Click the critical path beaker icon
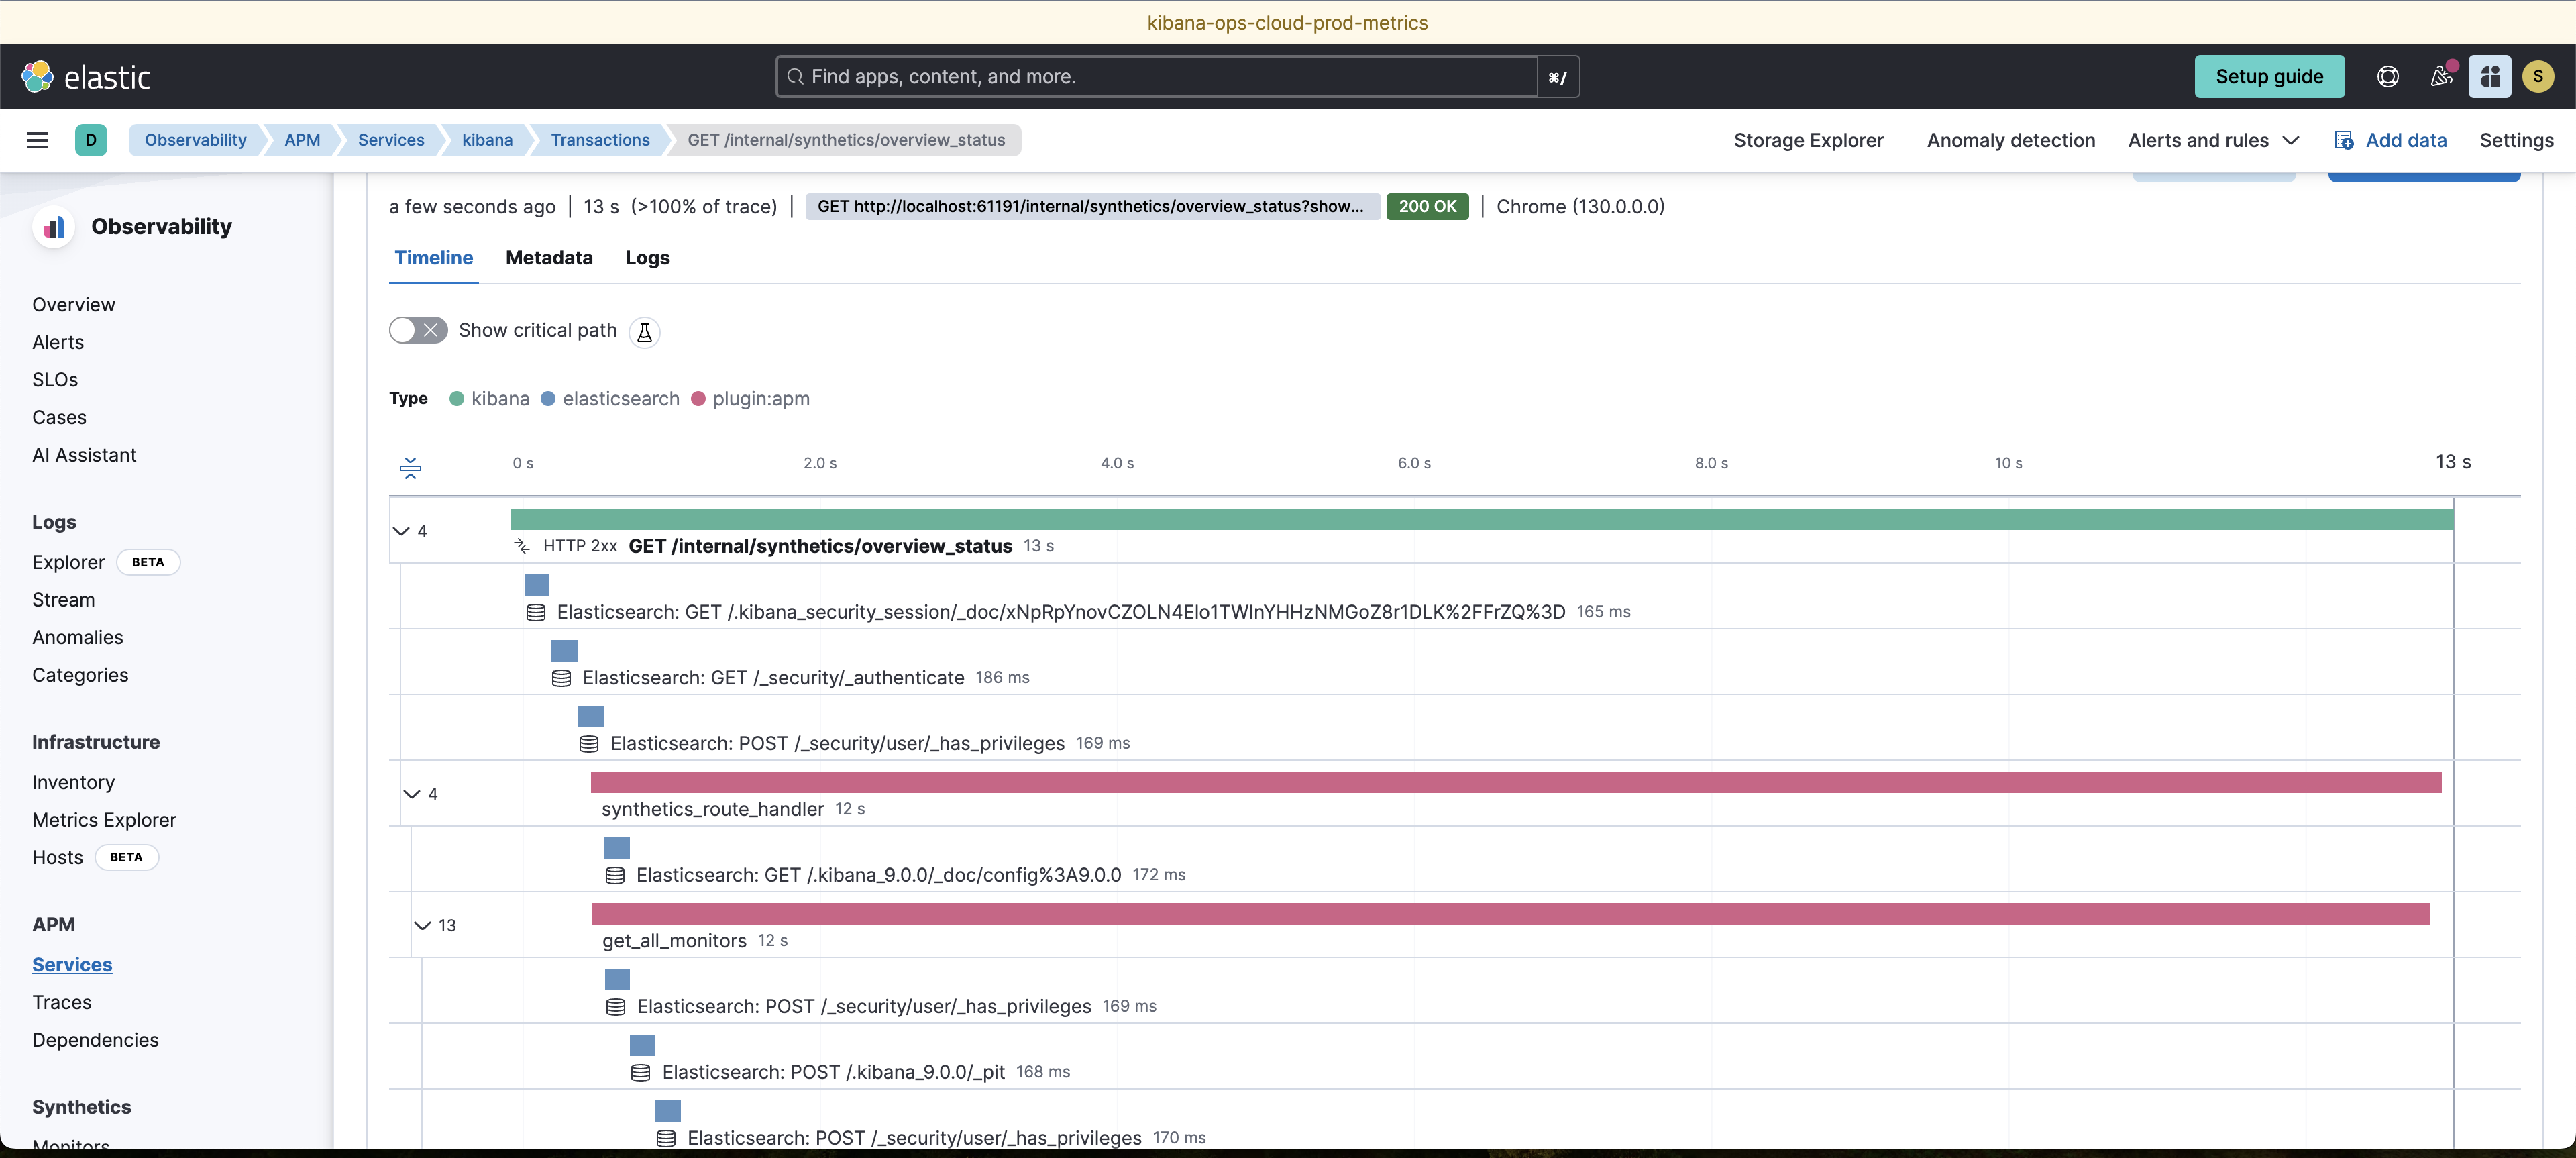The image size is (2576, 1158). (644, 332)
